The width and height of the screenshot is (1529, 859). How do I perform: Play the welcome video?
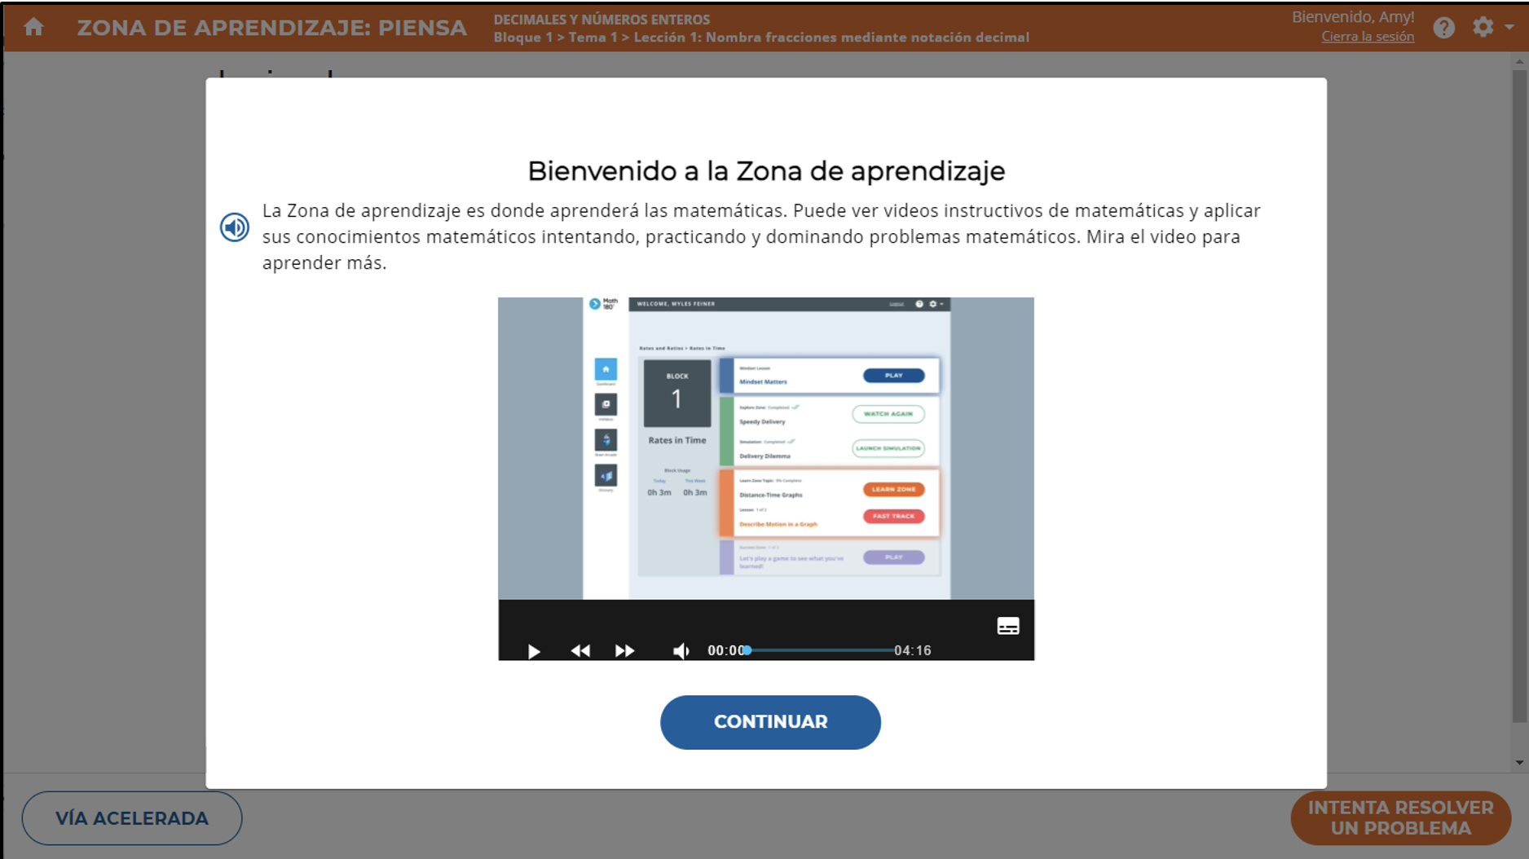(x=534, y=650)
